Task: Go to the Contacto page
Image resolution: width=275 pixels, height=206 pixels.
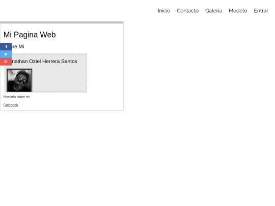Action: (x=187, y=11)
